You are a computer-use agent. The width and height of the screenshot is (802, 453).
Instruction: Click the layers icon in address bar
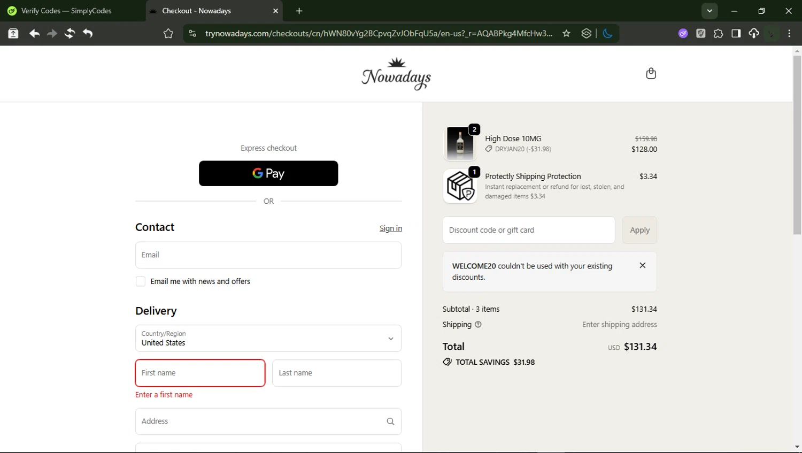point(587,34)
